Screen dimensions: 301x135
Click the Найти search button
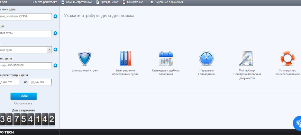(24, 96)
